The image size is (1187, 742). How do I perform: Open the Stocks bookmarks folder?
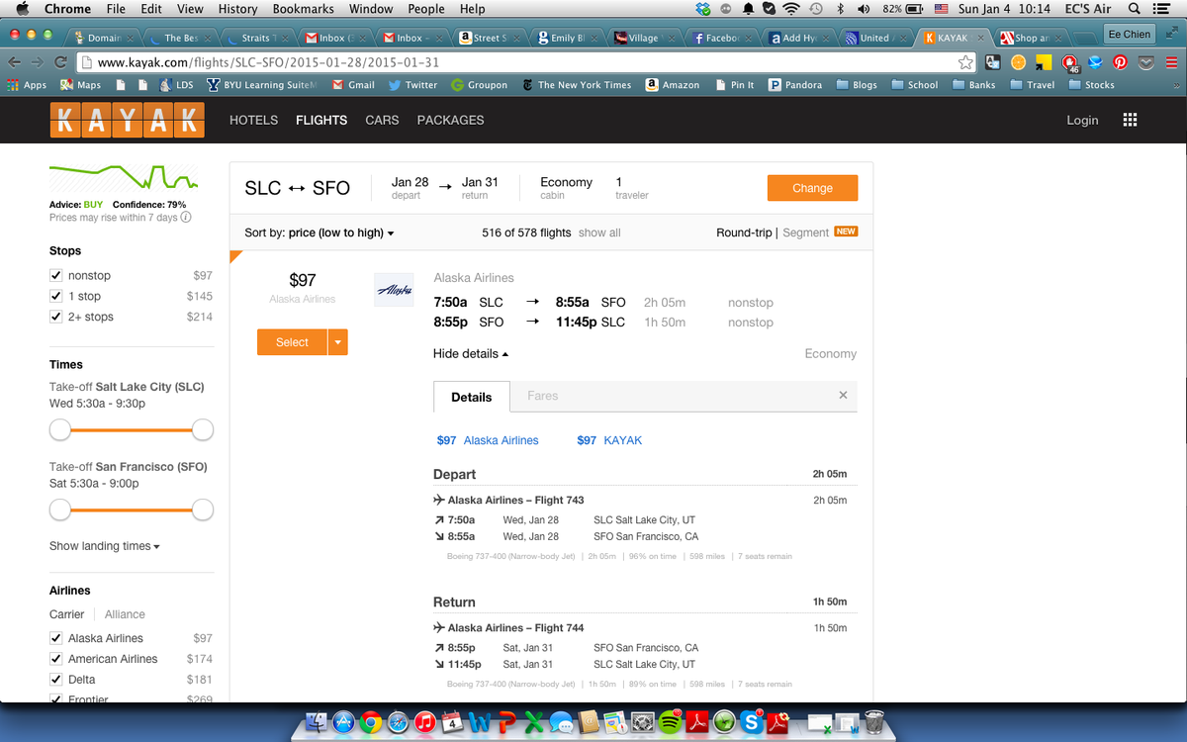pyautogui.click(x=1091, y=85)
